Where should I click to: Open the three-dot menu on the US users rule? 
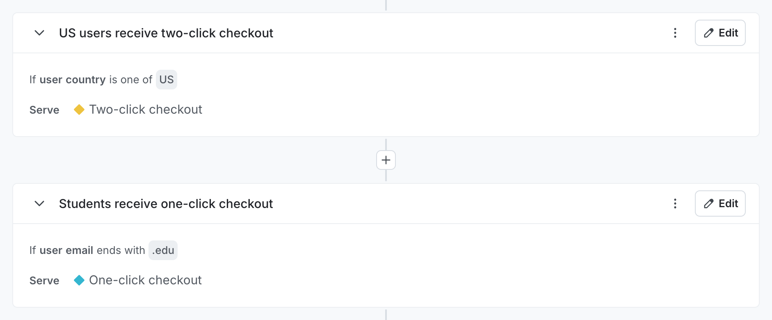(x=675, y=33)
